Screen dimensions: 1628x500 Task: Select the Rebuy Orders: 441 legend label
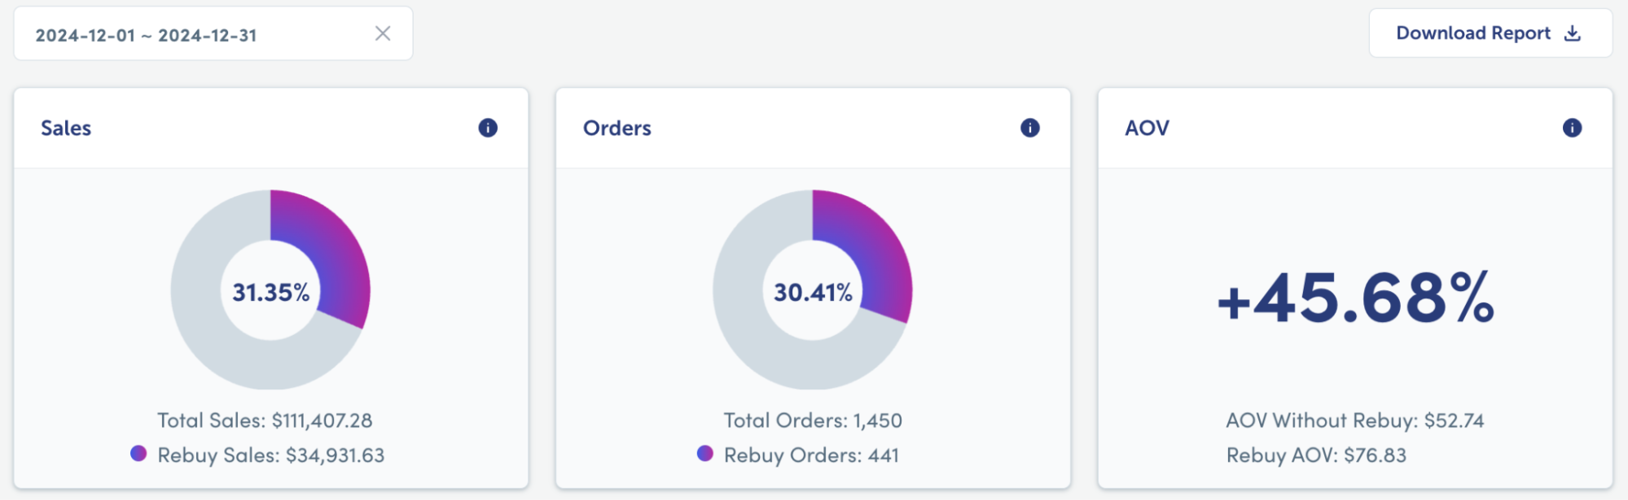pos(811,455)
